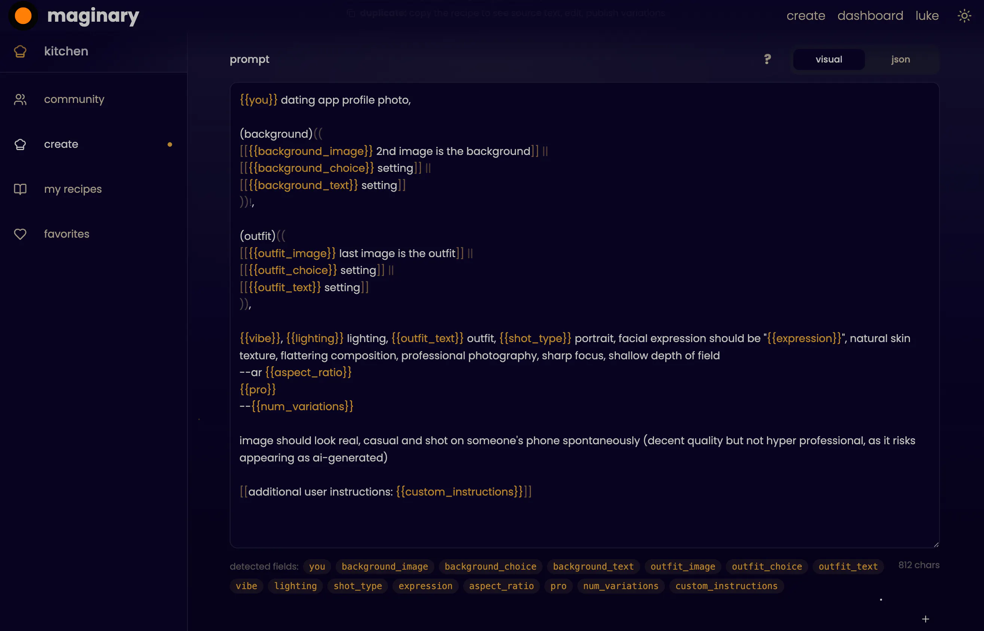Image resolution: width=984 pixels, height=631 pixels.
Task: Click the outfit_text field chip
Action: click(x=848, y=566)
